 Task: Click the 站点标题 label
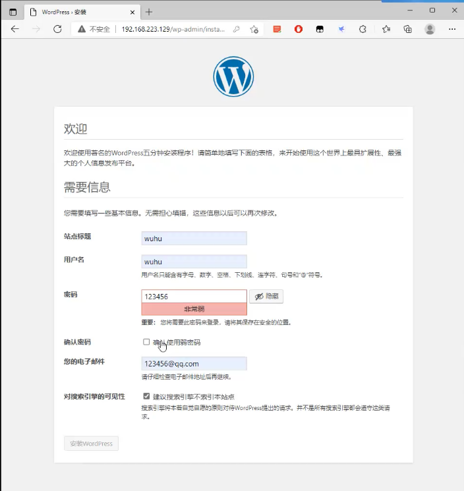click(x=77, y=237)
